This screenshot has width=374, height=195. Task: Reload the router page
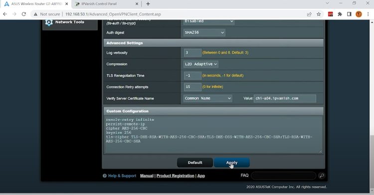point(24,14)
